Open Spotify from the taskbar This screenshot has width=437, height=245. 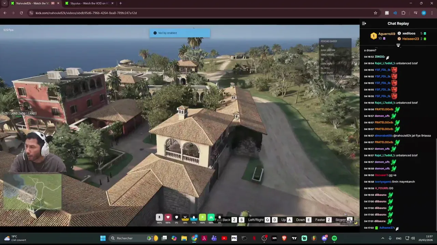[x=334, y=238]
